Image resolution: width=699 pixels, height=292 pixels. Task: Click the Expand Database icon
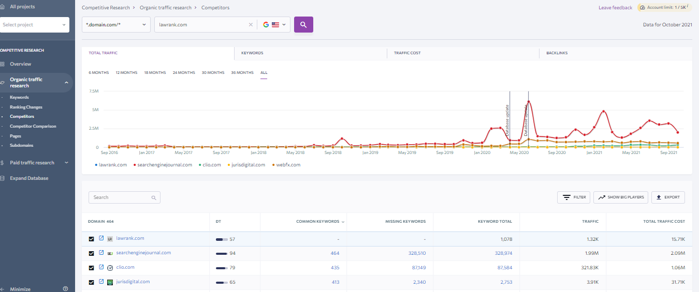pyautogui.click(x=3, y=178)
